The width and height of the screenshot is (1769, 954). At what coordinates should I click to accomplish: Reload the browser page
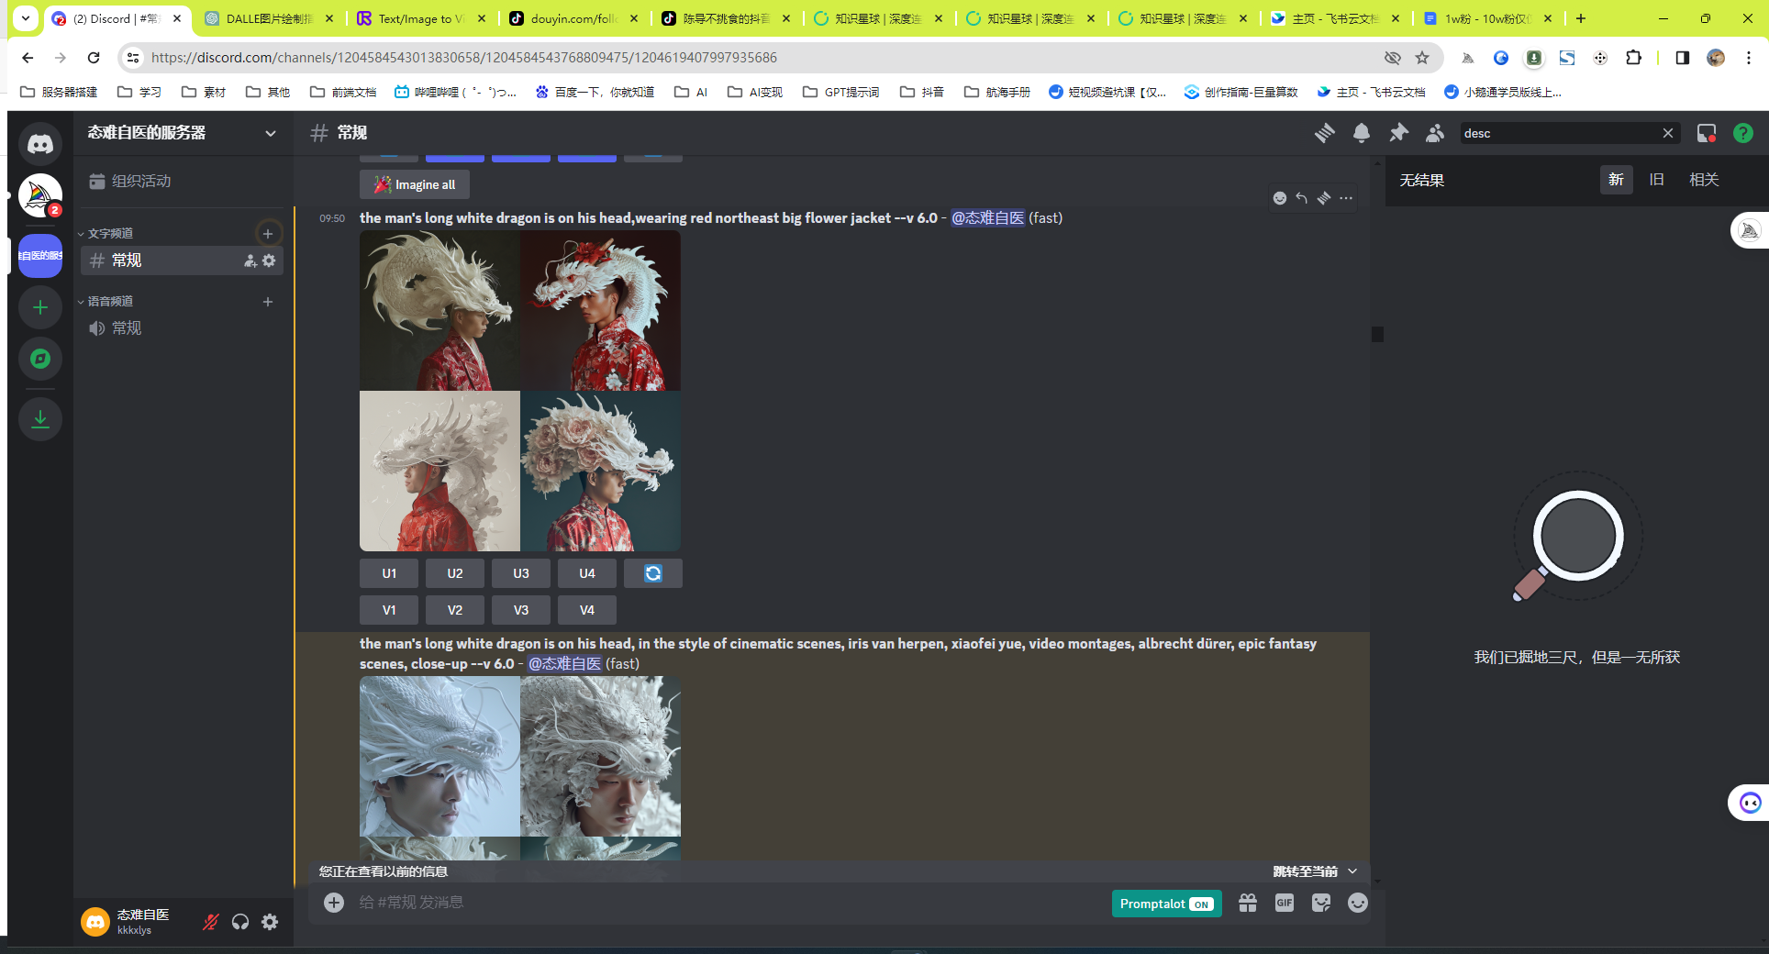tap(94, 58)
